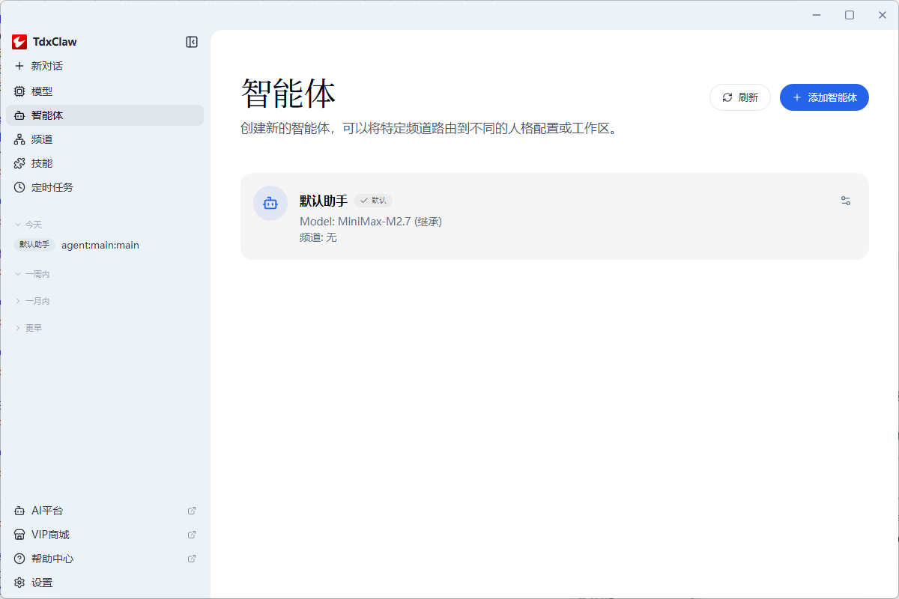Click external-link icon next to AI平台
Screen dimensions: 899x599
[x=192, y=511]
